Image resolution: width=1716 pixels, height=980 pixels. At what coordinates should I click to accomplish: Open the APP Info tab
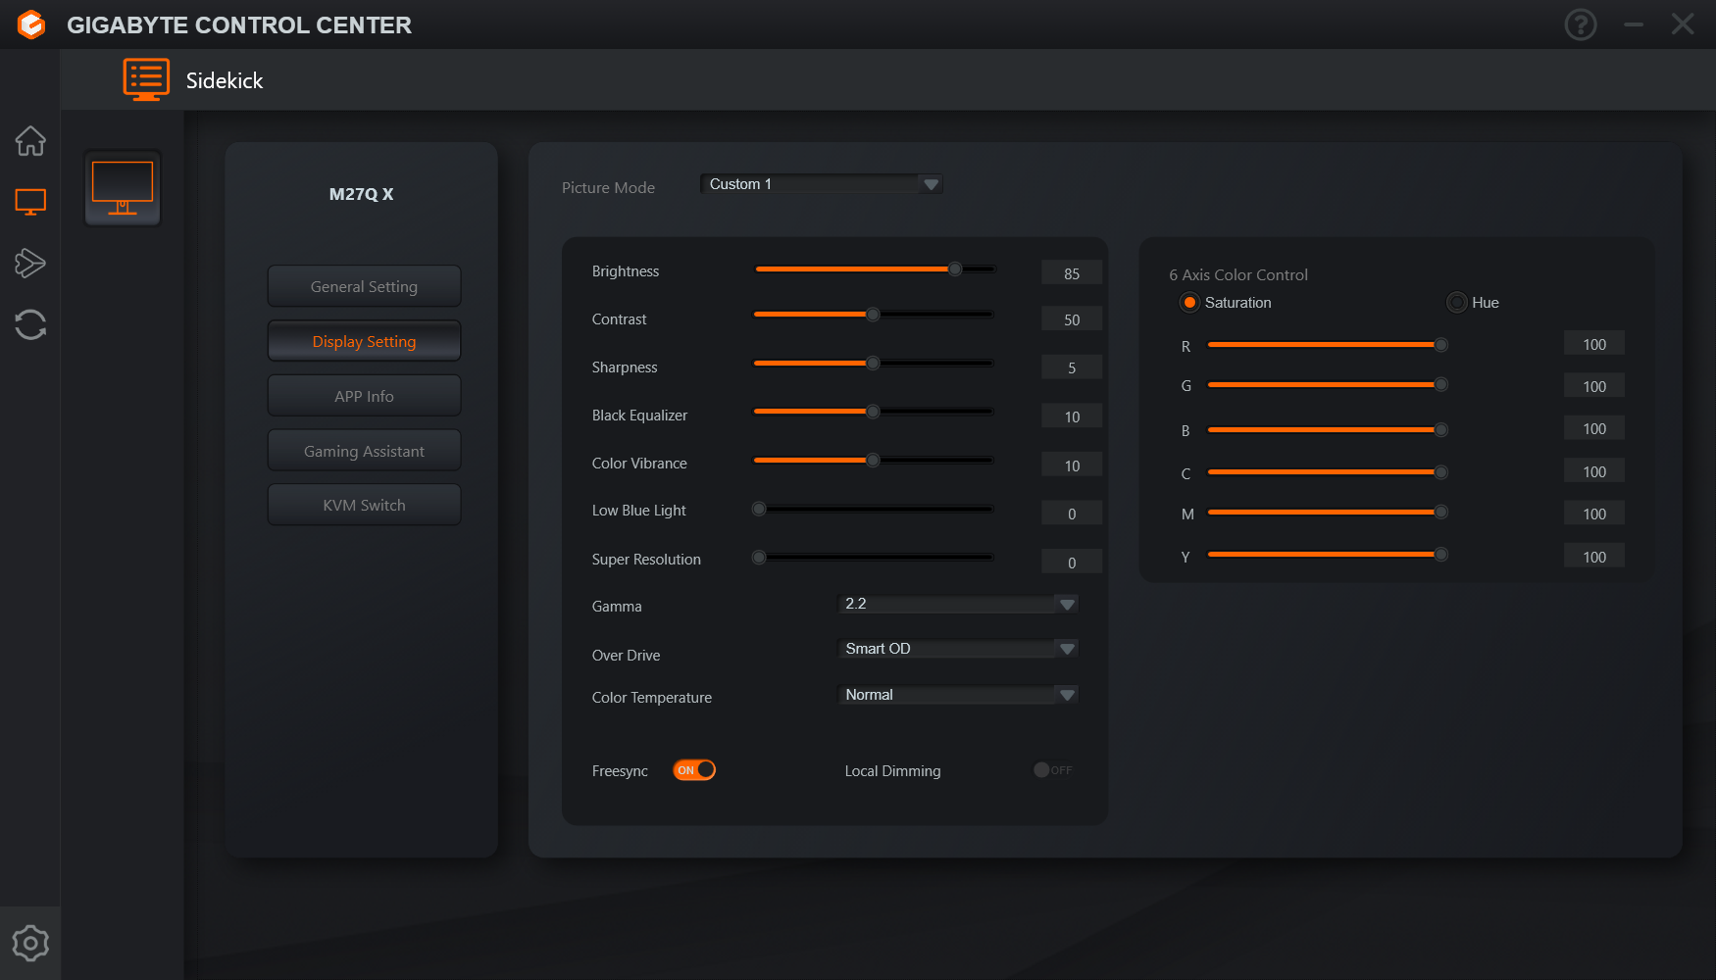[364, 396]
